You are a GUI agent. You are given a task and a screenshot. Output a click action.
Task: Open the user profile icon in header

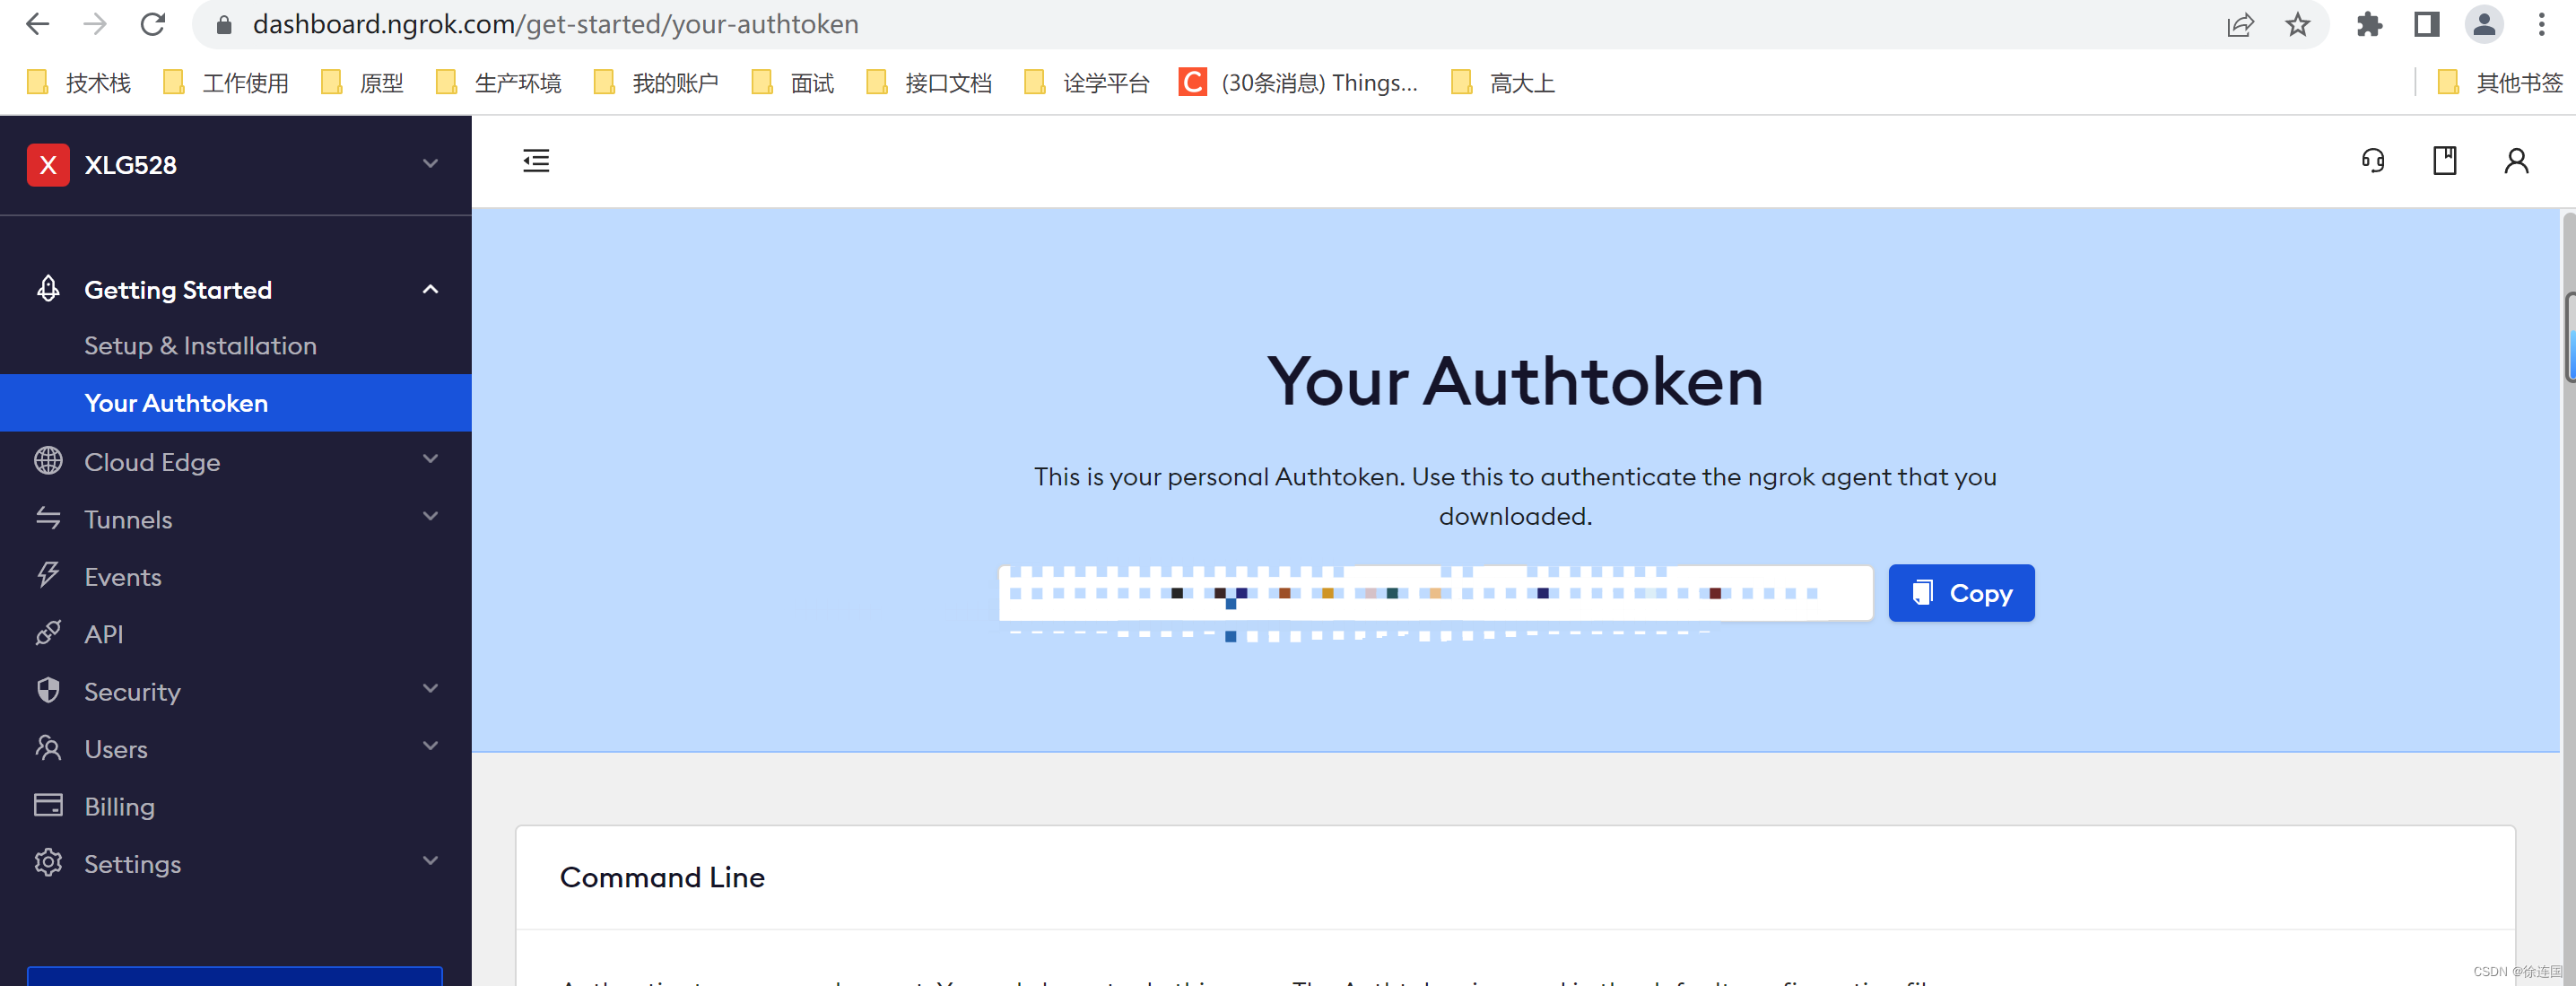(2516, 160)
